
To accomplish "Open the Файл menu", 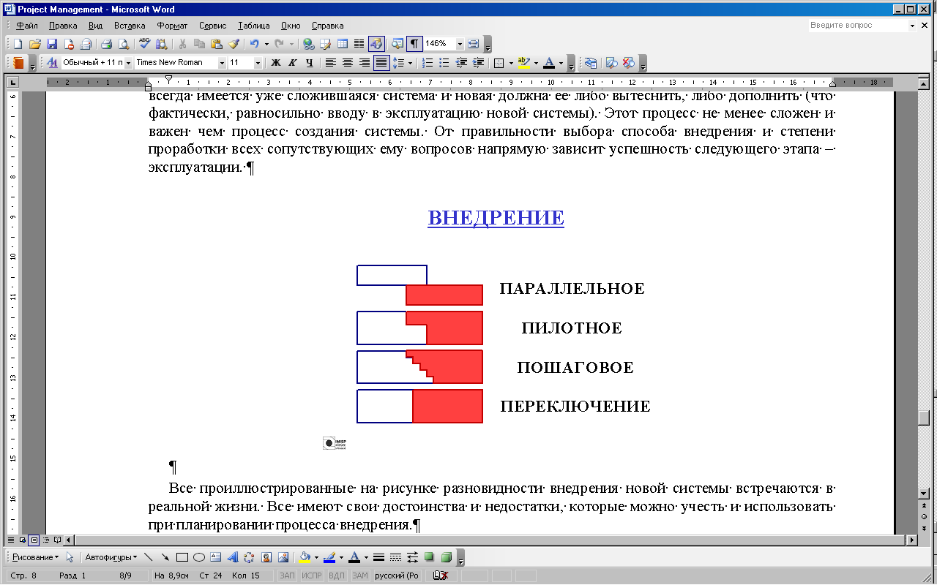I will 27,26.
